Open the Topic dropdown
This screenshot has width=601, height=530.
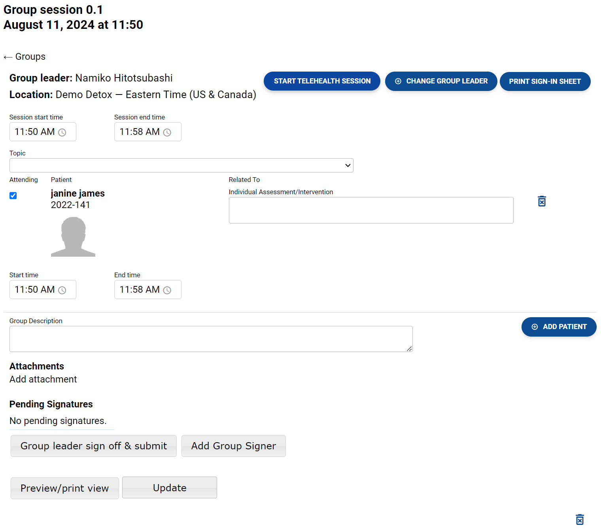[x=181, y=165]
